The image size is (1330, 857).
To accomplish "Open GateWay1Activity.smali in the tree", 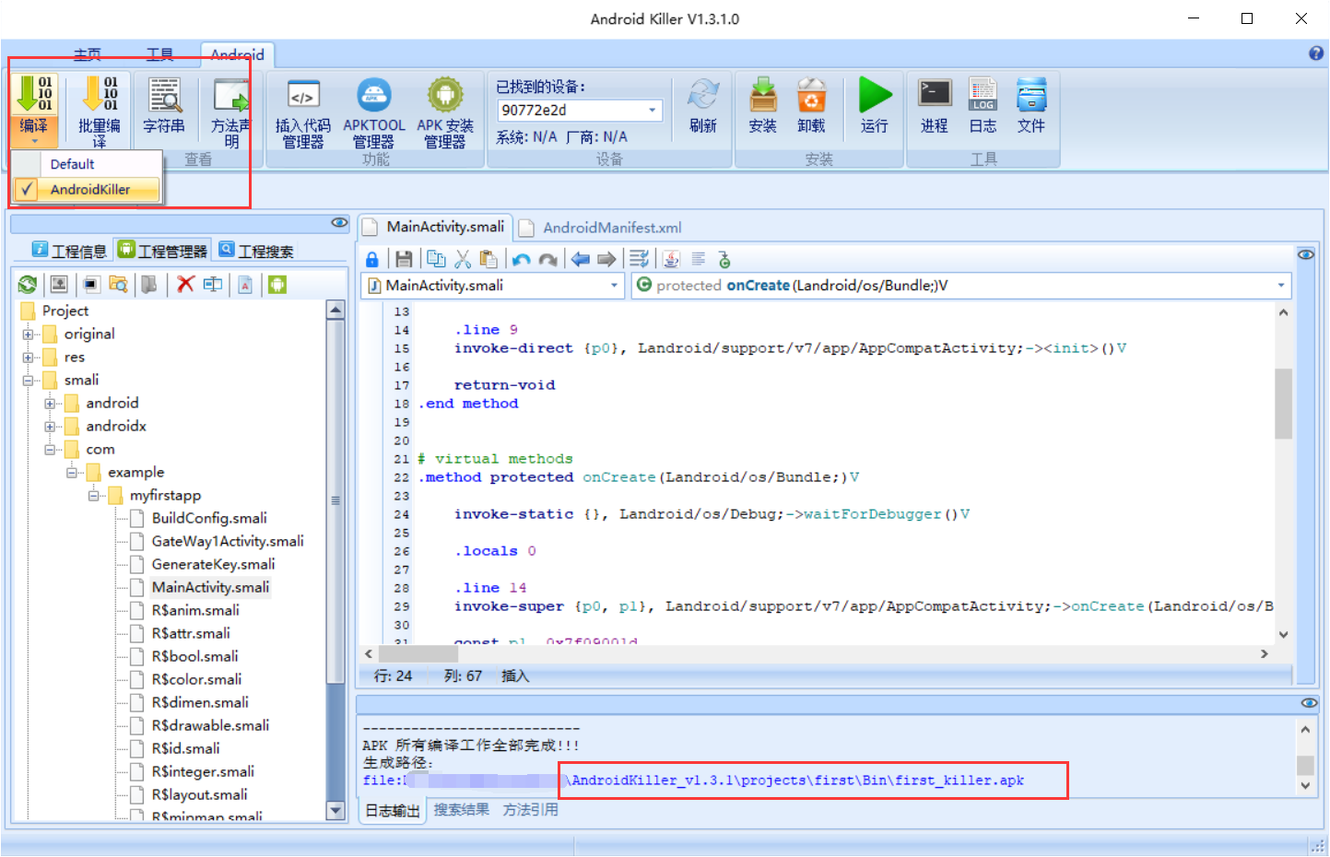I will pos(228,542).
